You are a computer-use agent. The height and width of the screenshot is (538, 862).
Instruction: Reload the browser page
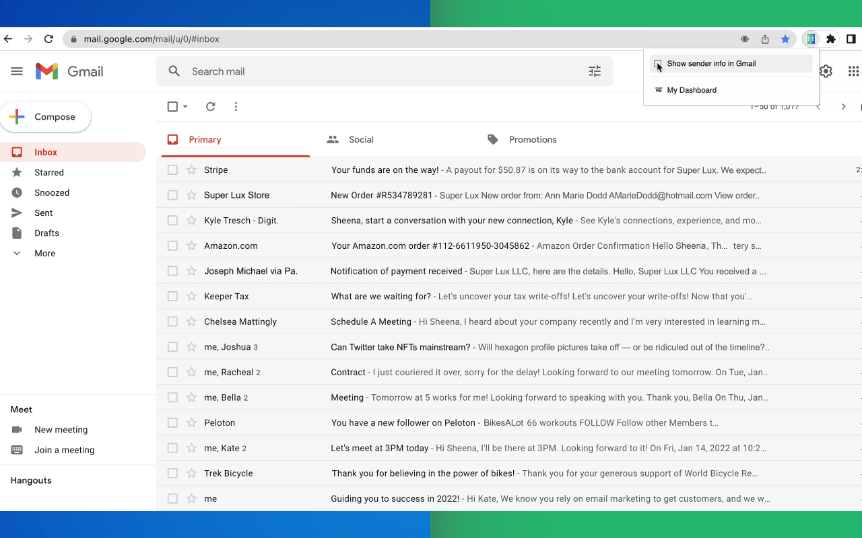[x=48, y=39]
